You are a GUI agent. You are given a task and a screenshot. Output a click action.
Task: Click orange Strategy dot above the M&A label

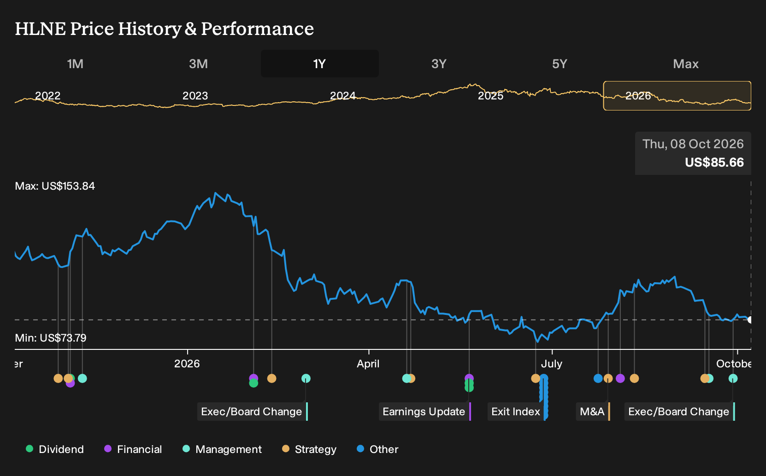[x=608, y=378]
